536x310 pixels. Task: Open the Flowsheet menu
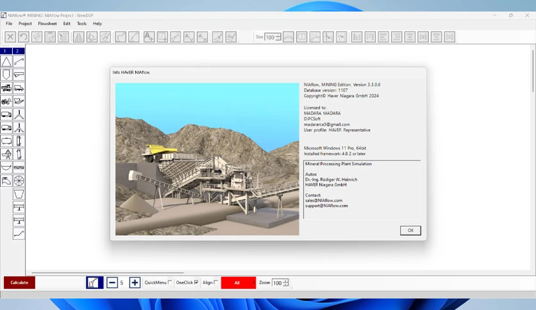47,24
